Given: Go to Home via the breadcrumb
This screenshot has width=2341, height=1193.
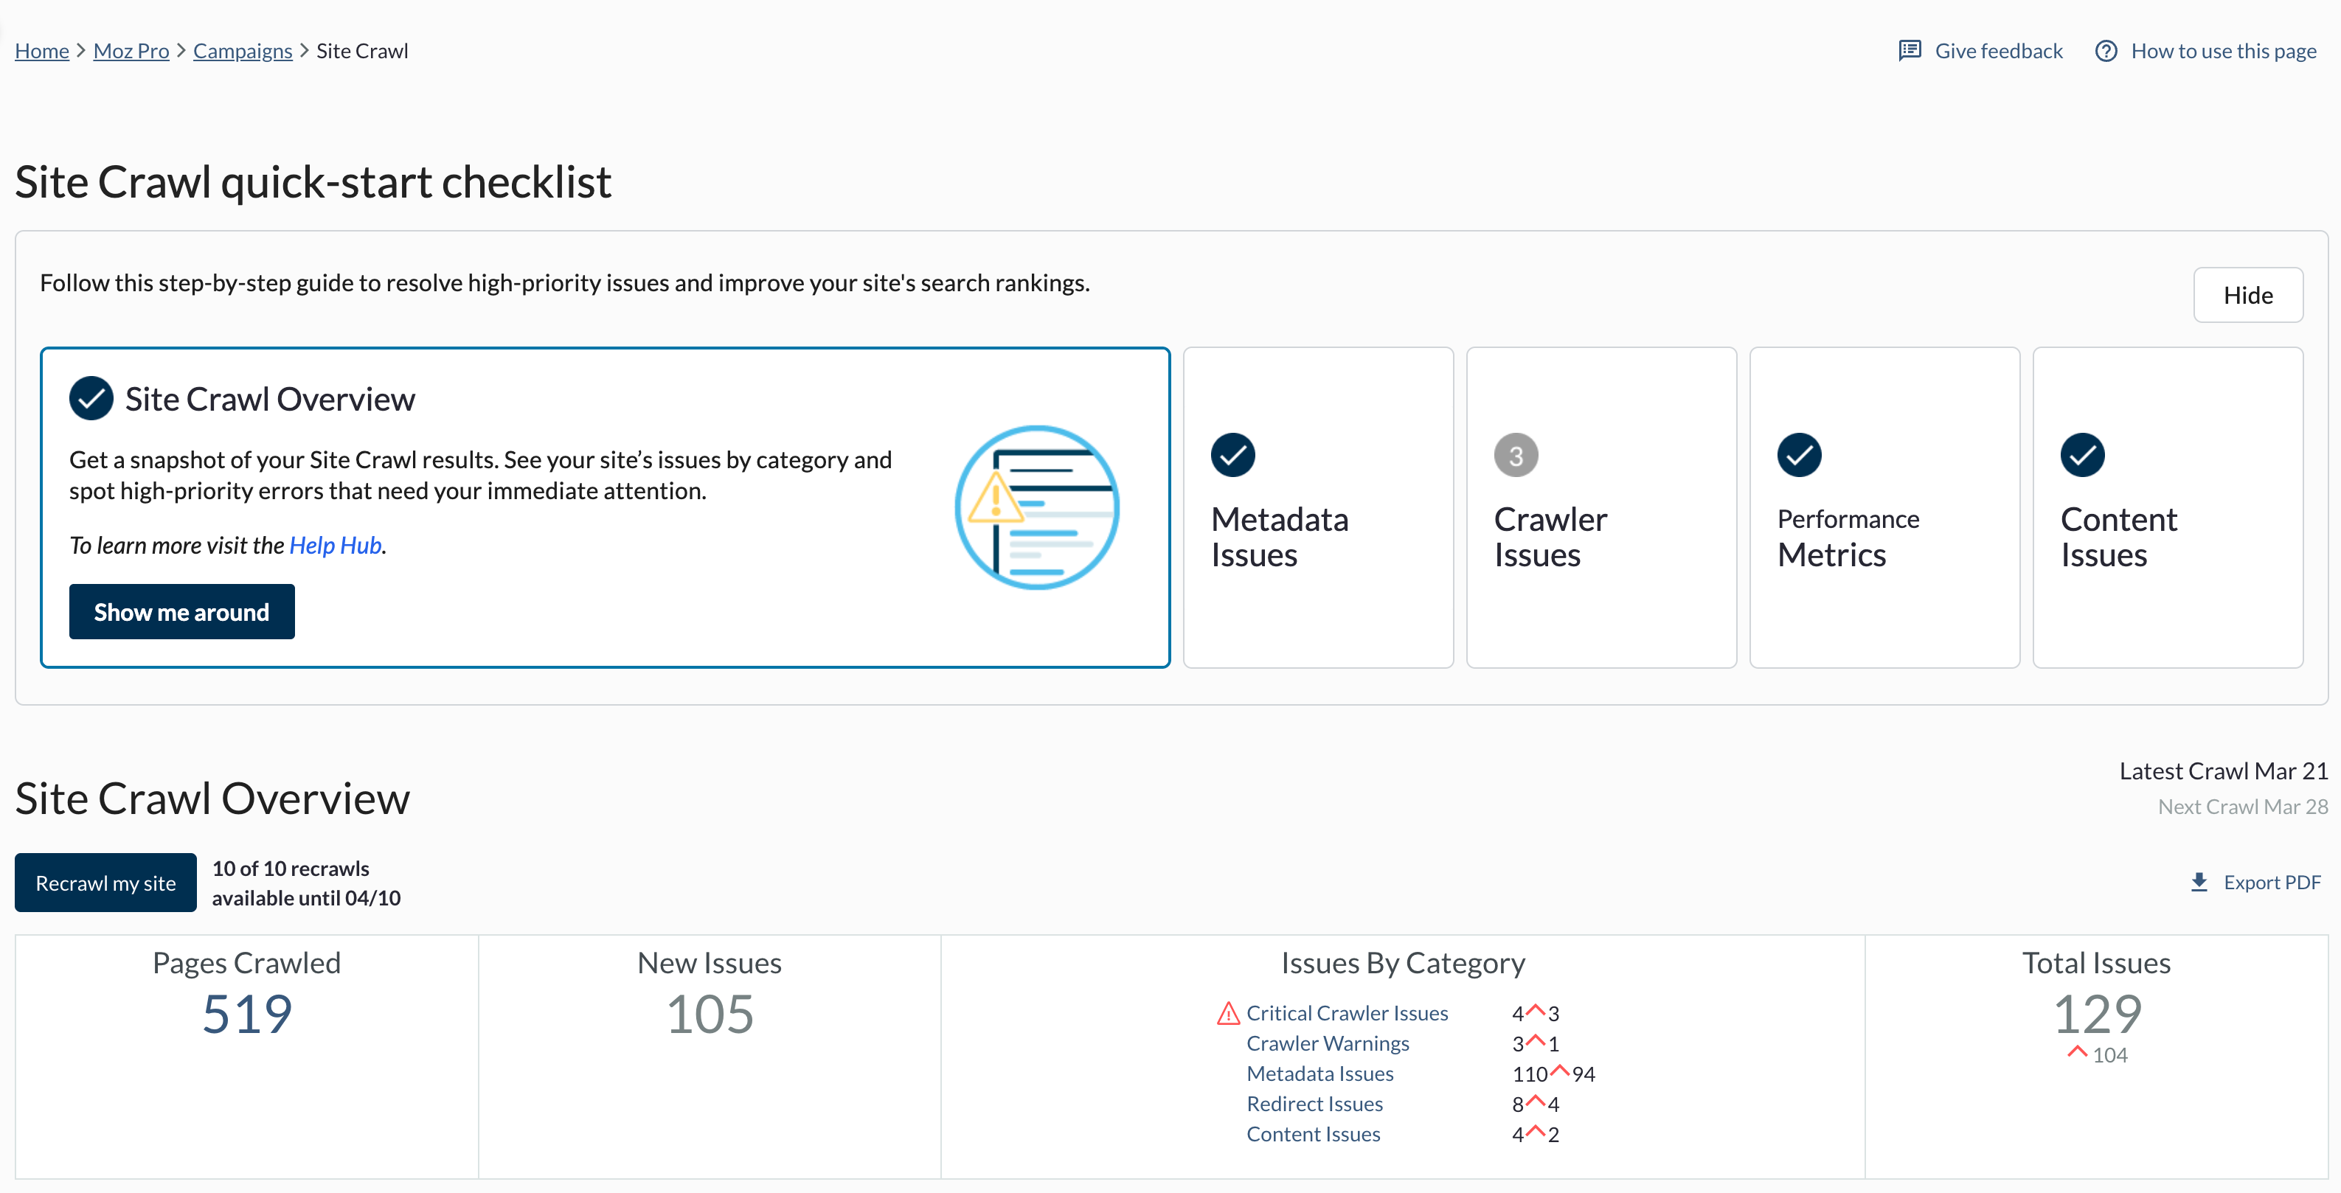Looking at the screenshot, I should coord(41,51).
